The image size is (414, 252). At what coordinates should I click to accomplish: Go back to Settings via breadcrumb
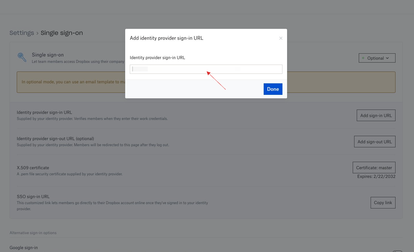(x=22, y=33)
